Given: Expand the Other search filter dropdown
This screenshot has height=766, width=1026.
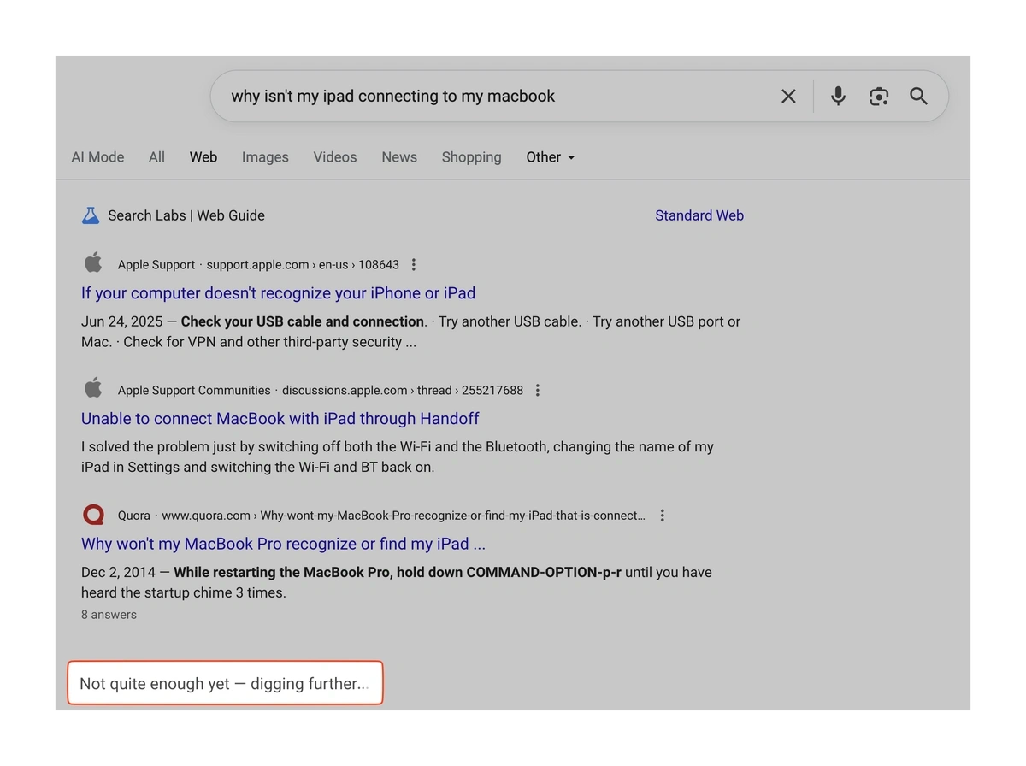Looking at the screenshot, I should click(551, 157).
